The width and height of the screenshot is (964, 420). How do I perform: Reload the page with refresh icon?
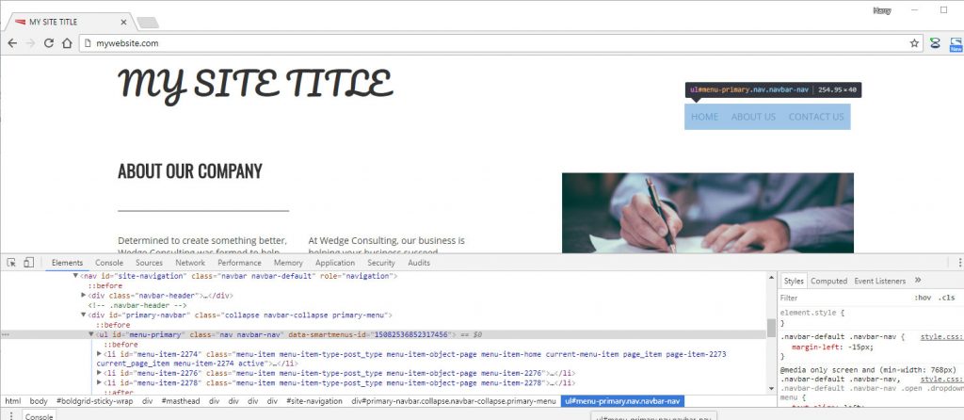(49, 43)
